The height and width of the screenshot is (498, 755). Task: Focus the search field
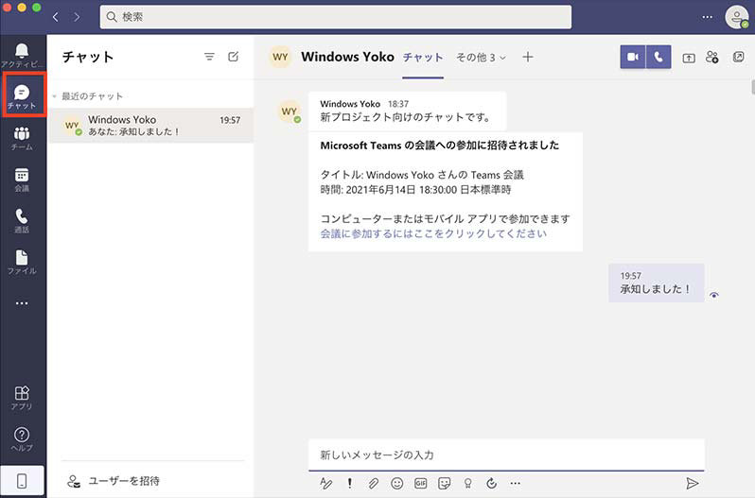point(336,17)
